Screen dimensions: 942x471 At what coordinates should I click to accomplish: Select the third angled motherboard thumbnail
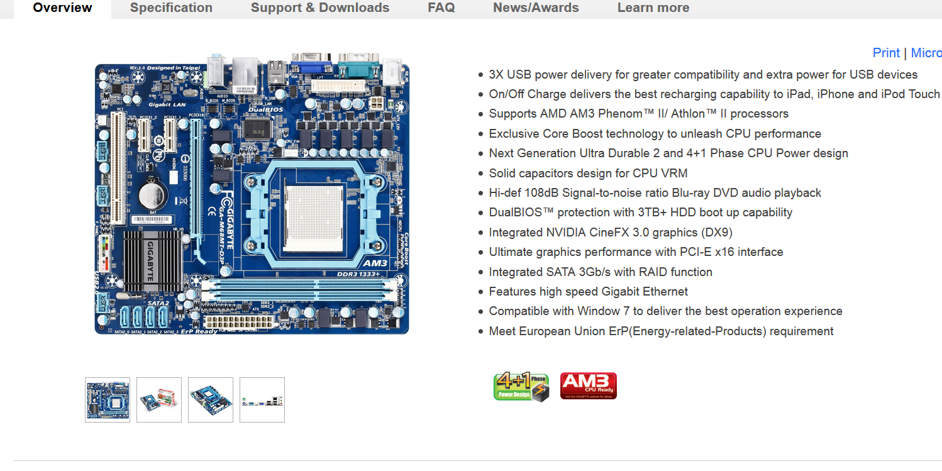pos(211,400)
